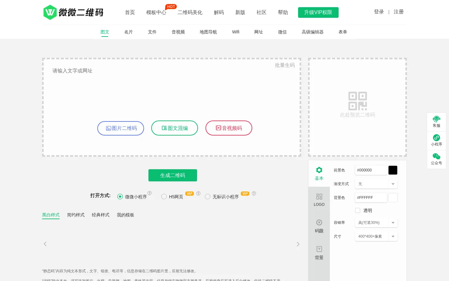Select the 基本 settings gear icon
Image resolution: width=449 pixels, height=281 pixels.
pos(319,170)
